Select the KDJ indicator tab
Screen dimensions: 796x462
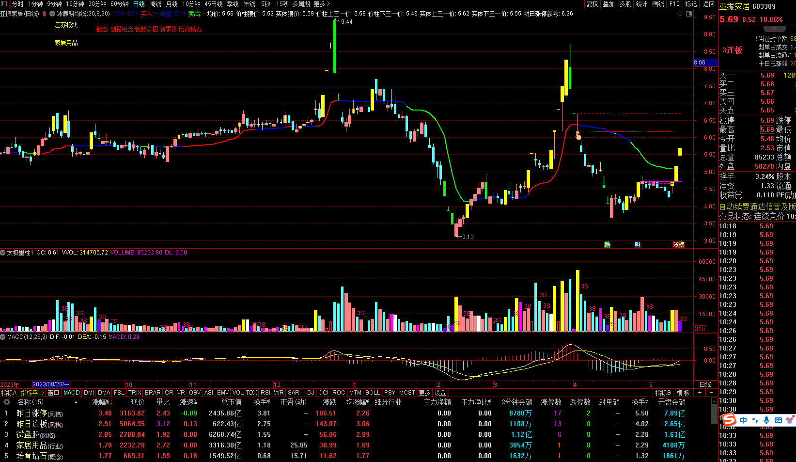(x=309, y=393)
